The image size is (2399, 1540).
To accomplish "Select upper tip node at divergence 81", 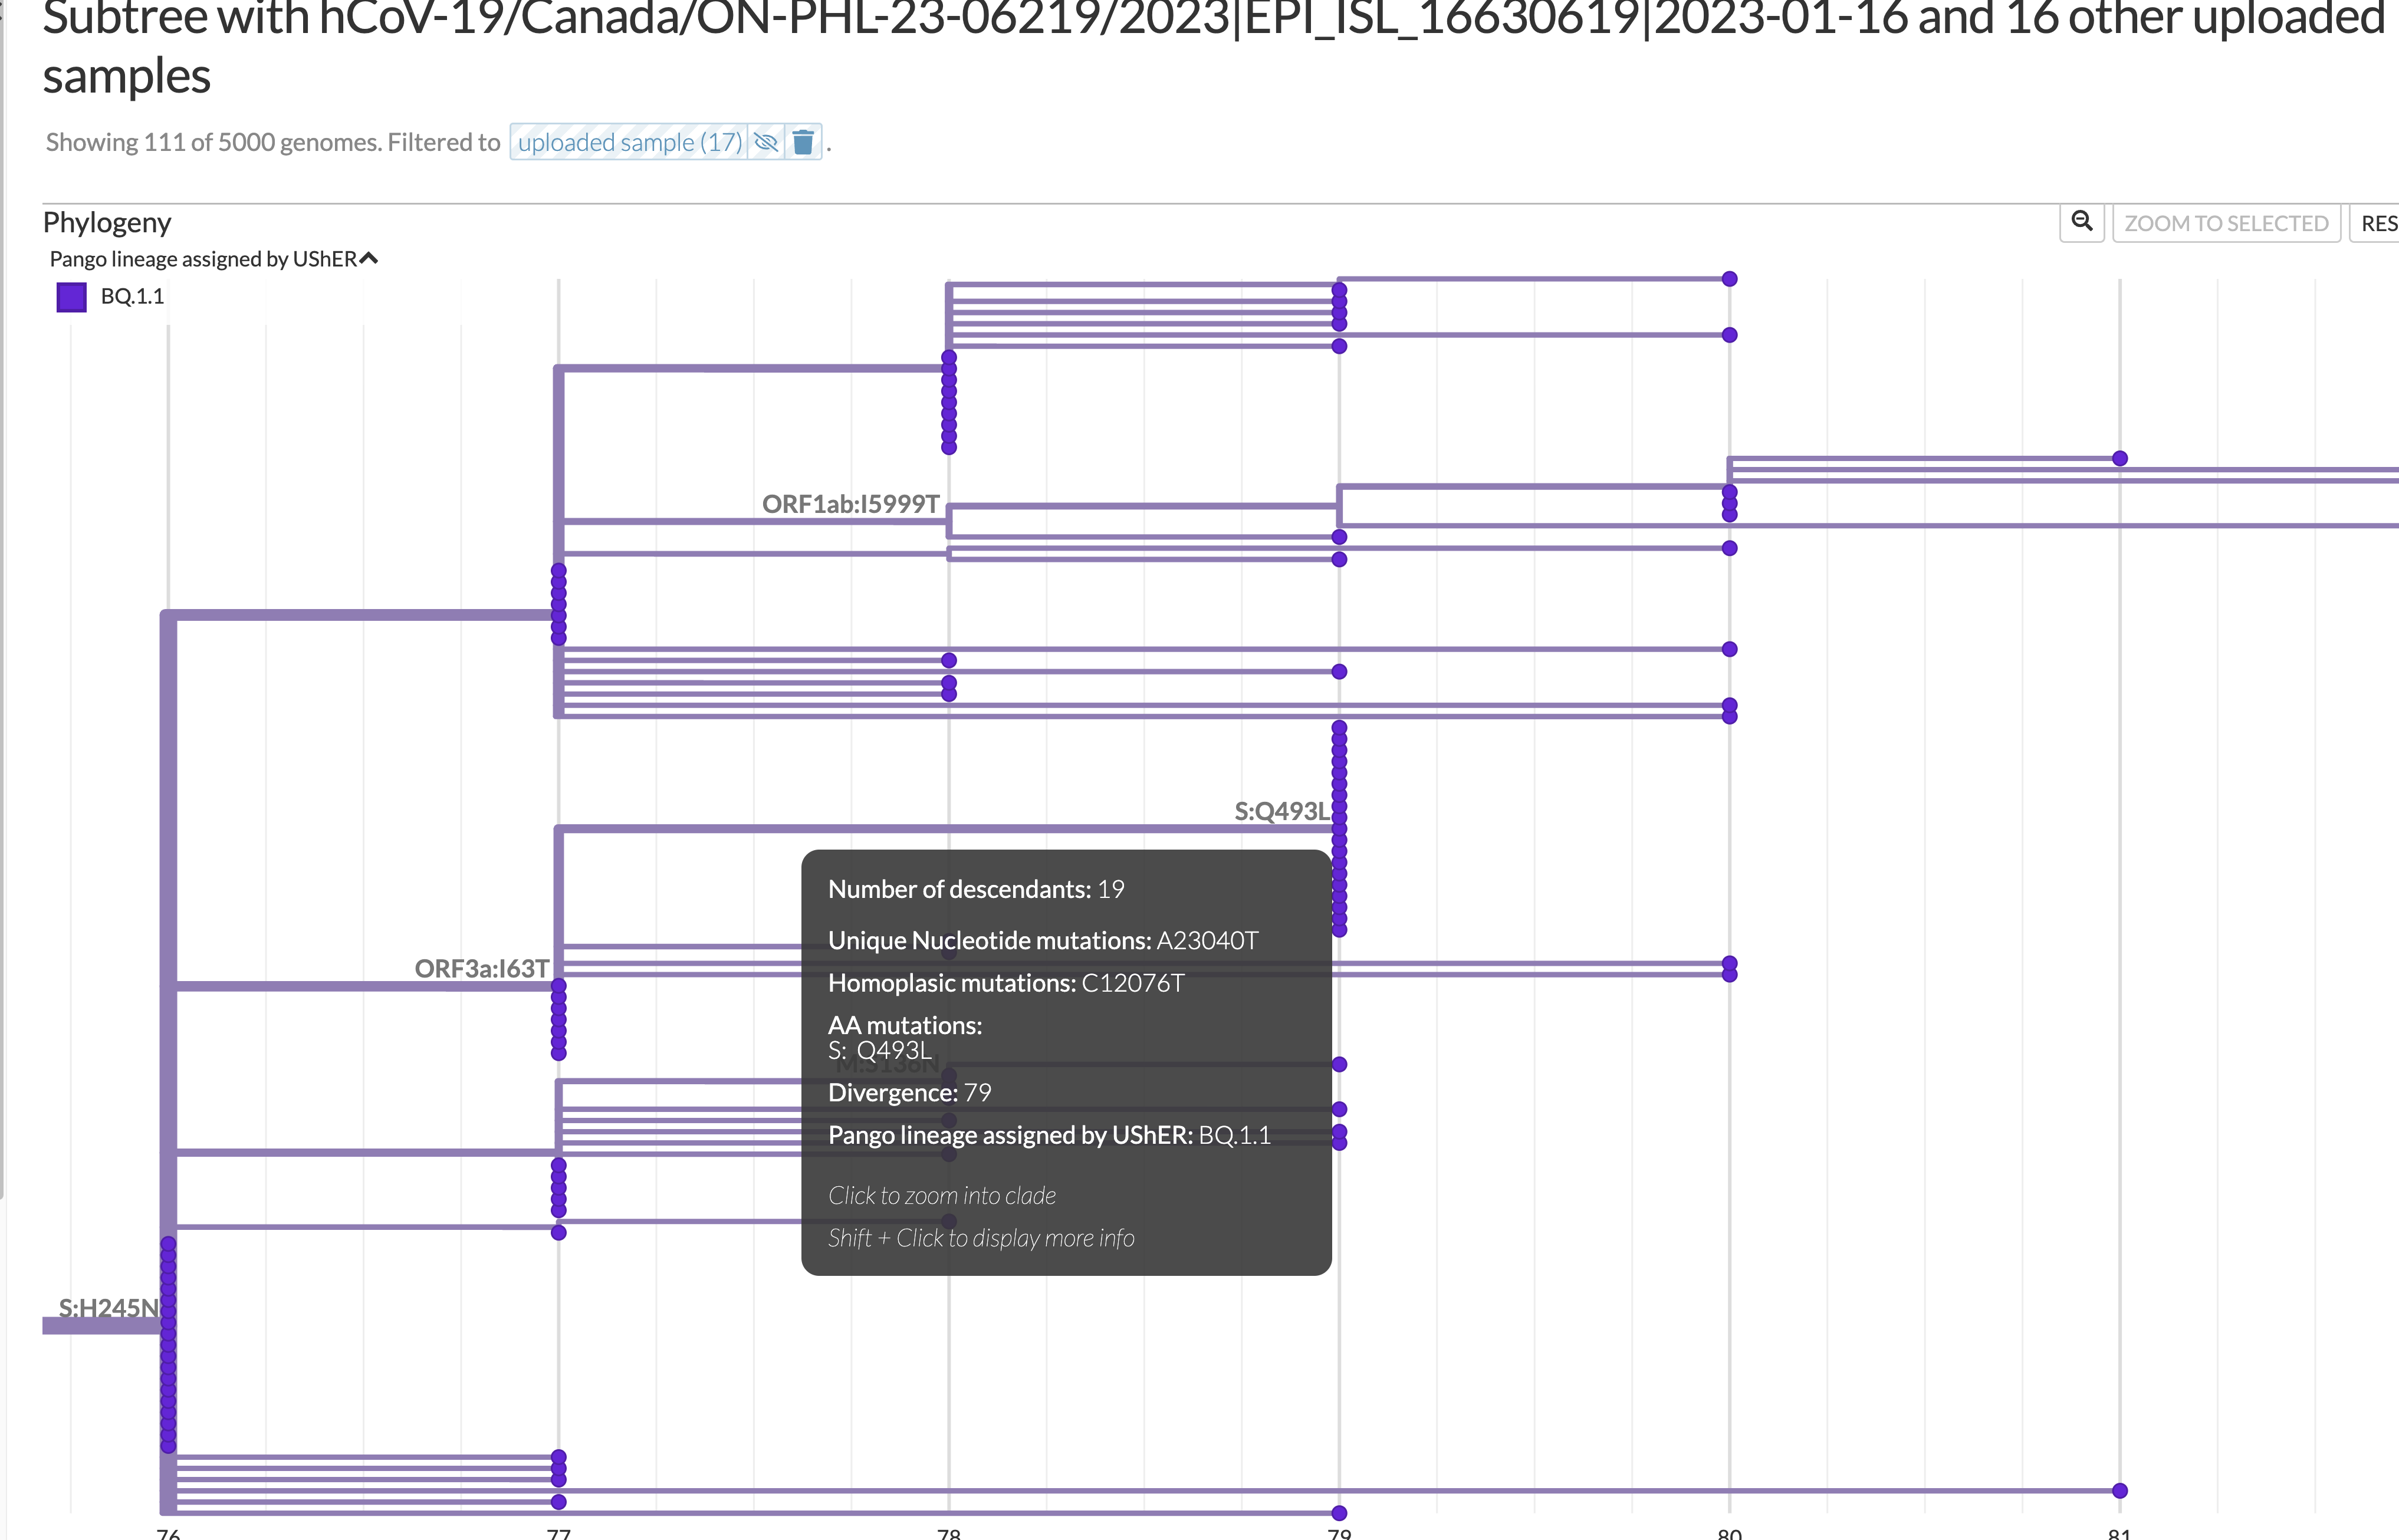I will [2119, 458].
